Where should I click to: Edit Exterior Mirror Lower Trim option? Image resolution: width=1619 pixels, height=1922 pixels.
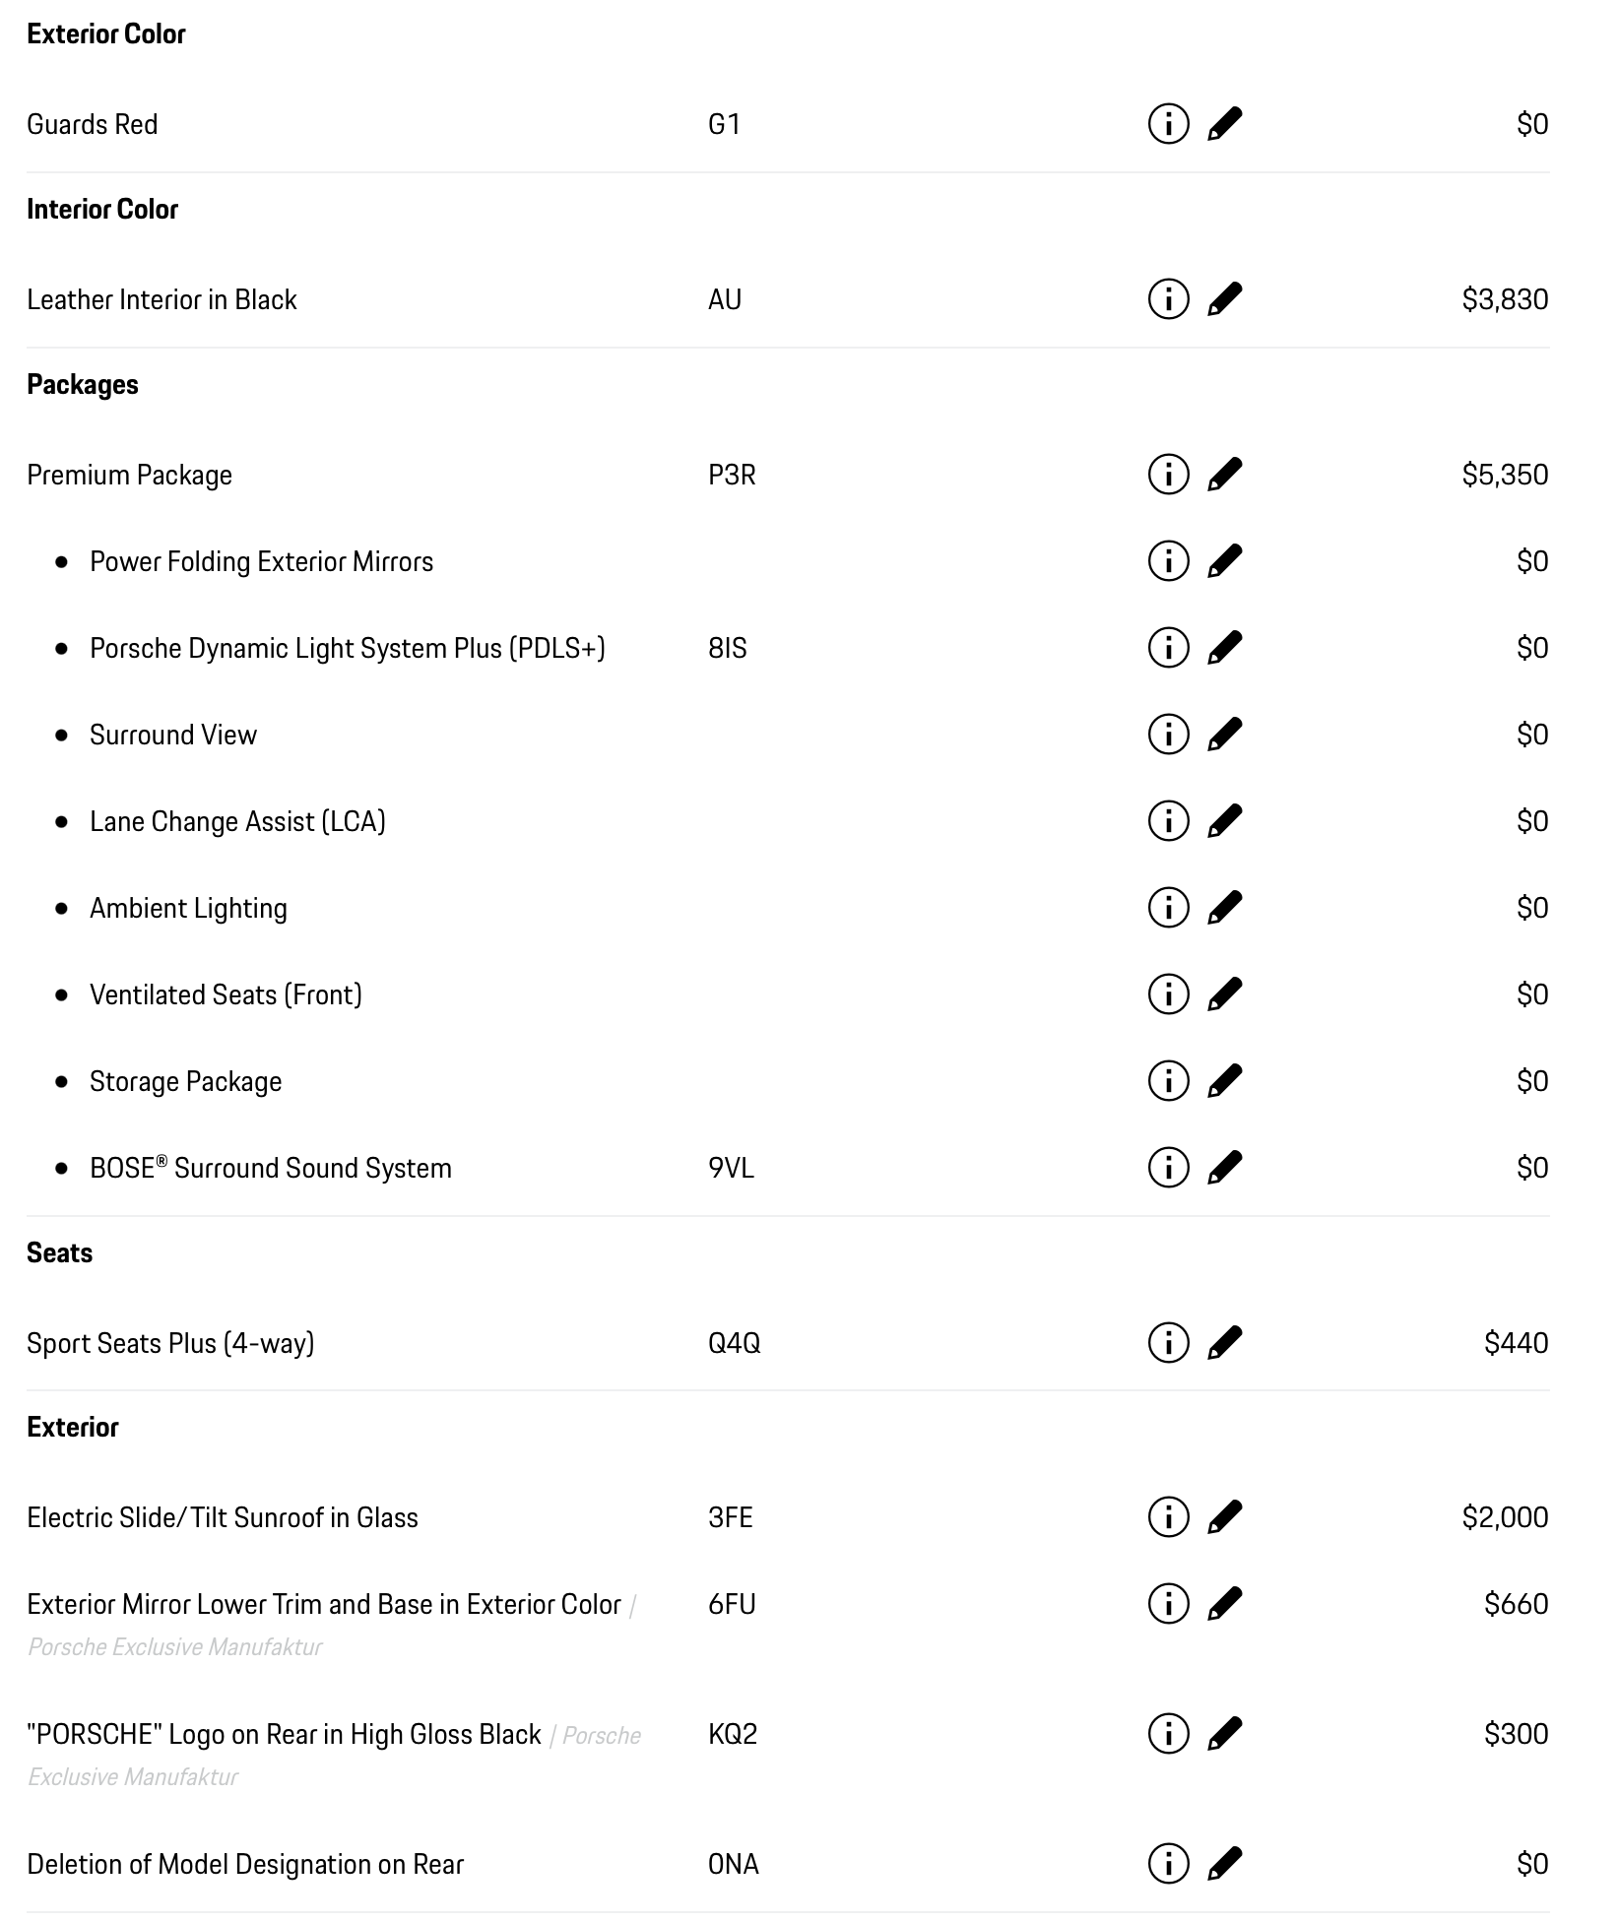click(x=1224, y=1604)
